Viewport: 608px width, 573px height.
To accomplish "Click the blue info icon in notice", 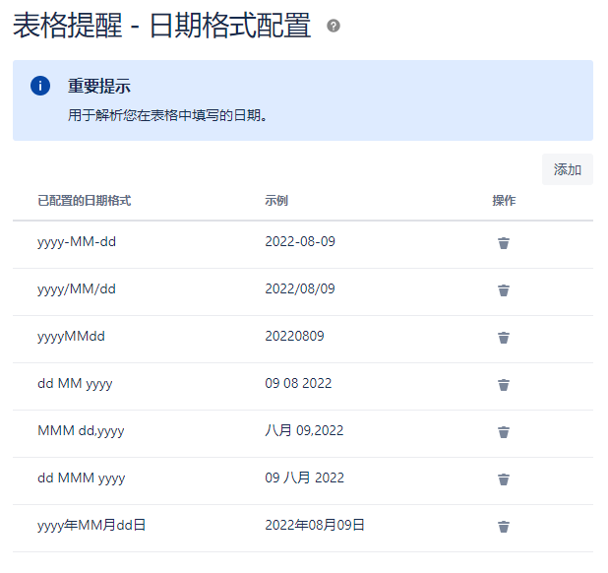I will (x=39, y=86).
